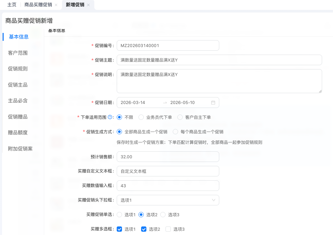
Task: Click the 促销日期 label
Action: click(x=104, y=103)
